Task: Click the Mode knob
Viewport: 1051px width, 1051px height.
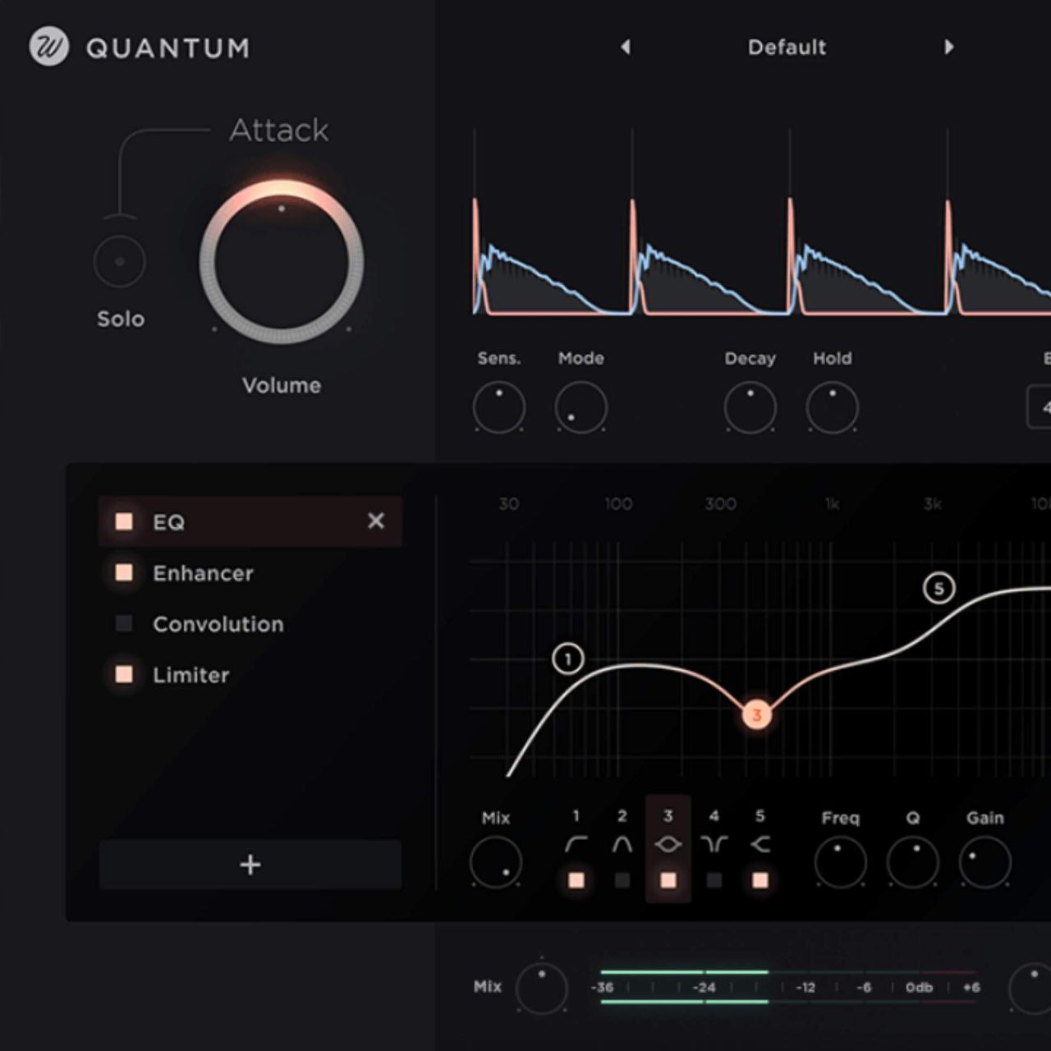Action: click(x=581, y=407)
